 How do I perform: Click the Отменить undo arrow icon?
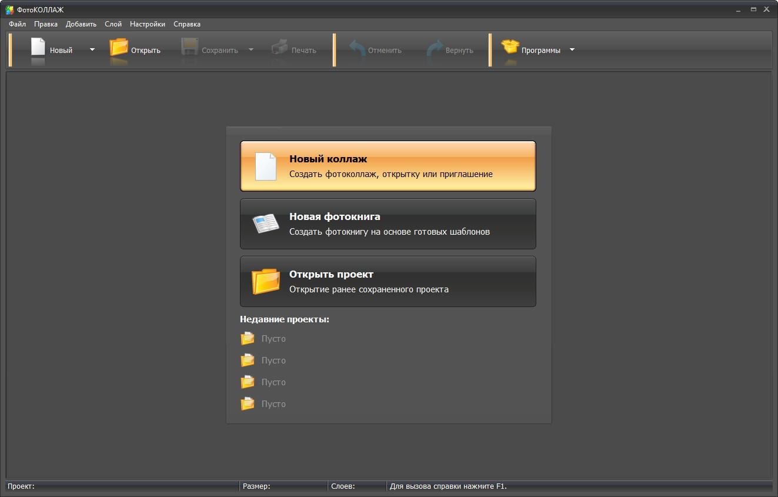(x=357, y=48)
